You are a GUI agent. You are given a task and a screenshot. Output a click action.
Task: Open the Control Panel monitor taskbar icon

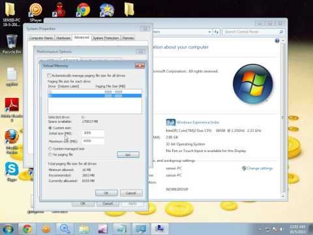(x=141, y=229)
